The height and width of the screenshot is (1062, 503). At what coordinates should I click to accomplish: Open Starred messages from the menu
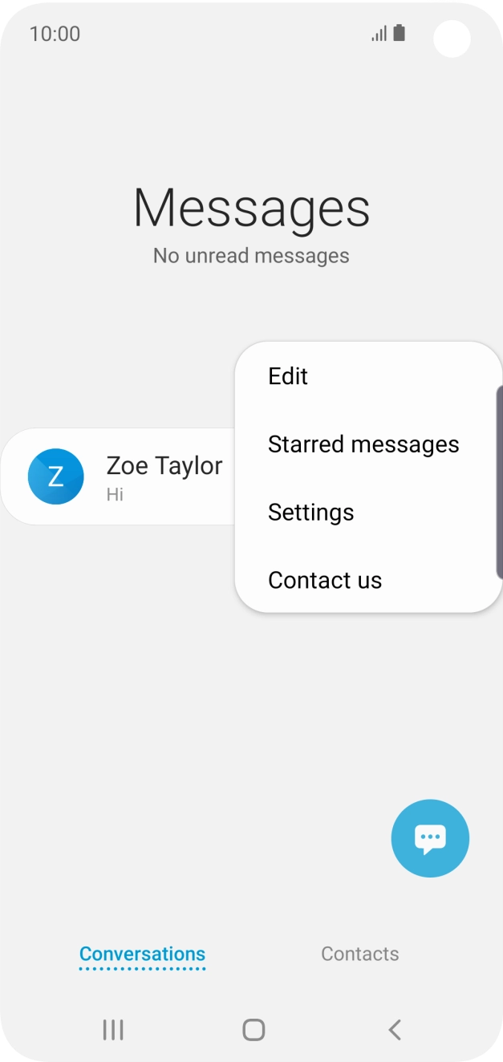tap(363, 444)
